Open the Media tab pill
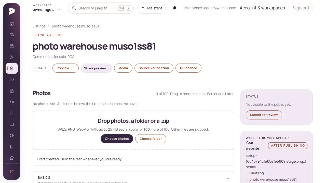Image resolution: width=326 pixels, height=183 pixels. coord(123,68)
